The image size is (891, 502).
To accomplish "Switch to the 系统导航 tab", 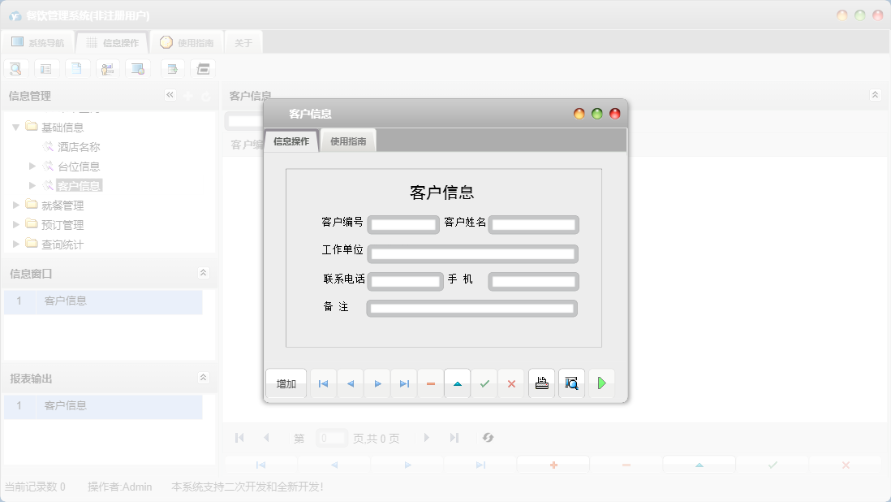I will click(38, 41).
